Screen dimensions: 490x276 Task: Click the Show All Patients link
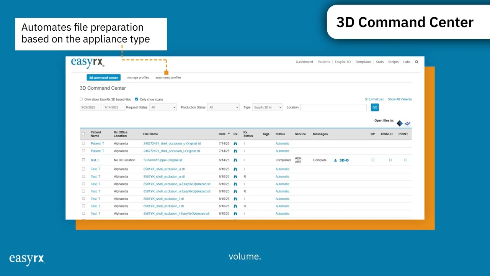[x=400, y=99]
